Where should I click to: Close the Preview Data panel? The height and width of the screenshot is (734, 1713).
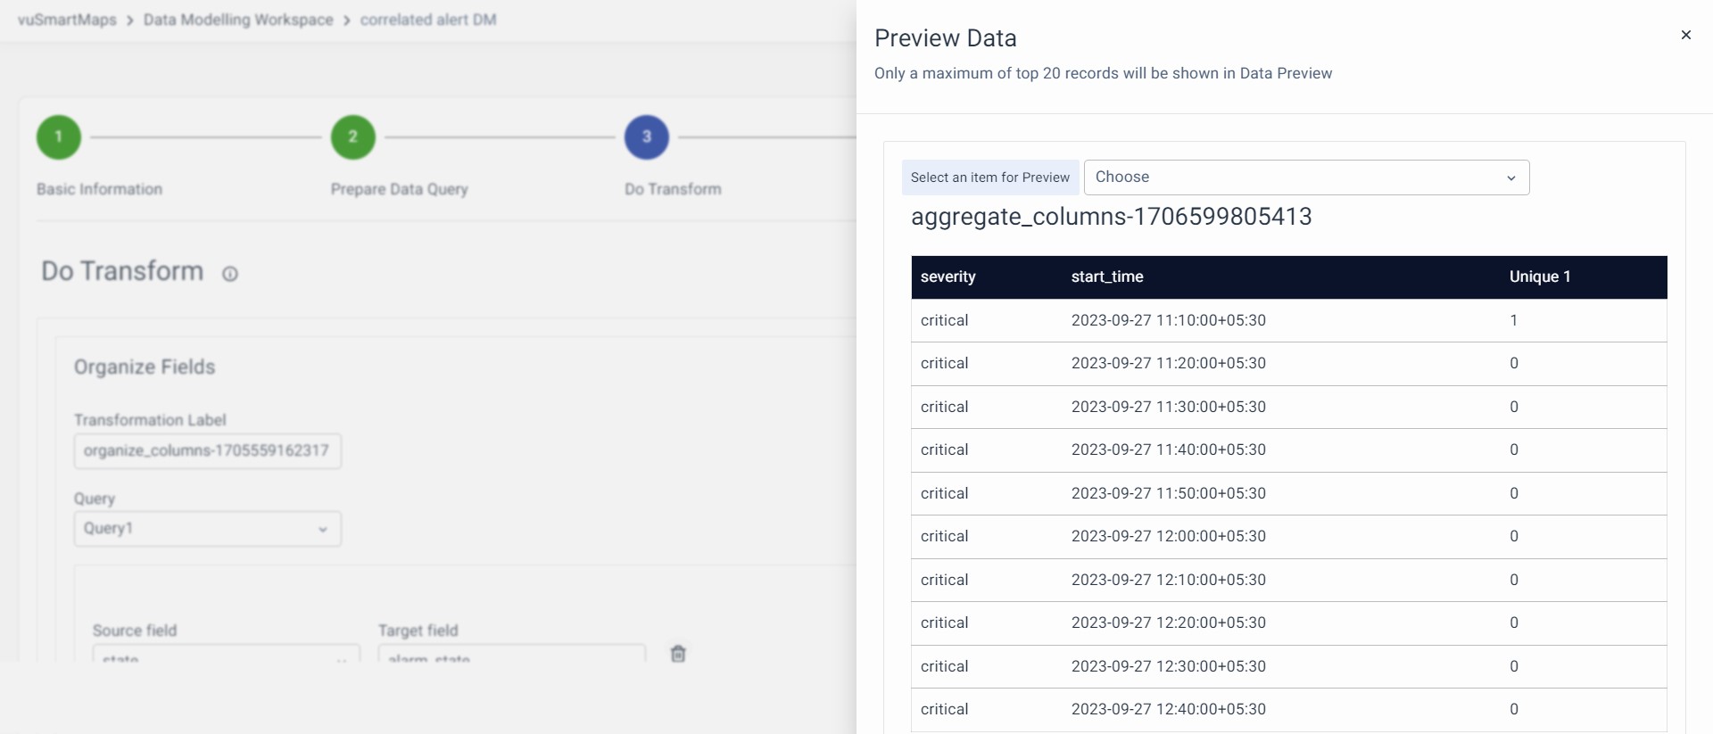pyautogui.click(x=1685, y=36)
